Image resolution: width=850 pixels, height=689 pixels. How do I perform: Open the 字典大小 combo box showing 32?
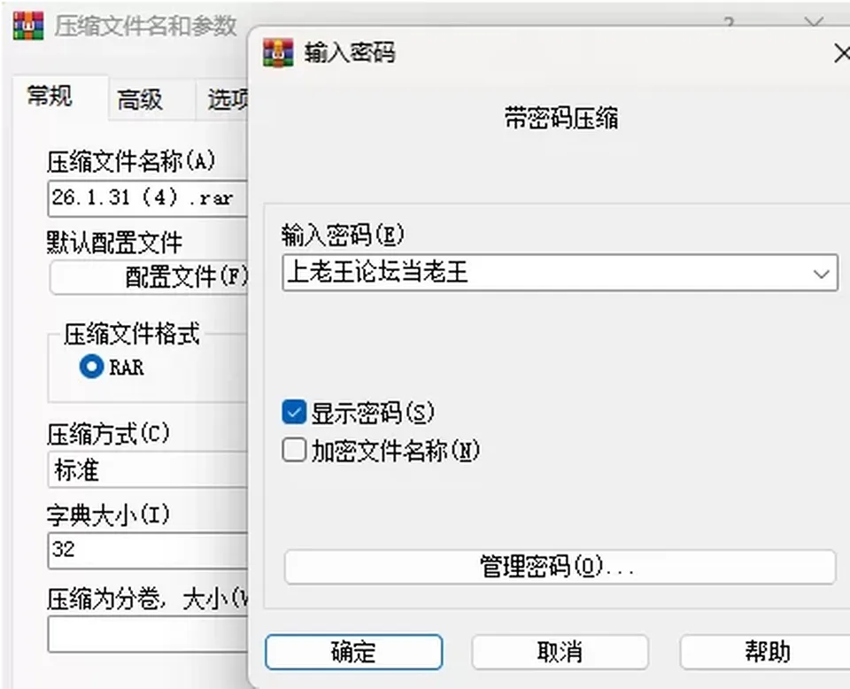click(x=148, y=550)
